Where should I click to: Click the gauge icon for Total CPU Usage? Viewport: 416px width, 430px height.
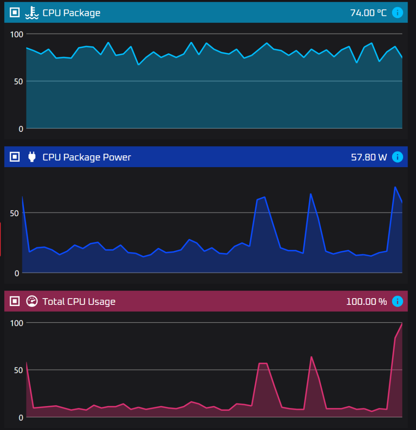[x=31, y=301]
